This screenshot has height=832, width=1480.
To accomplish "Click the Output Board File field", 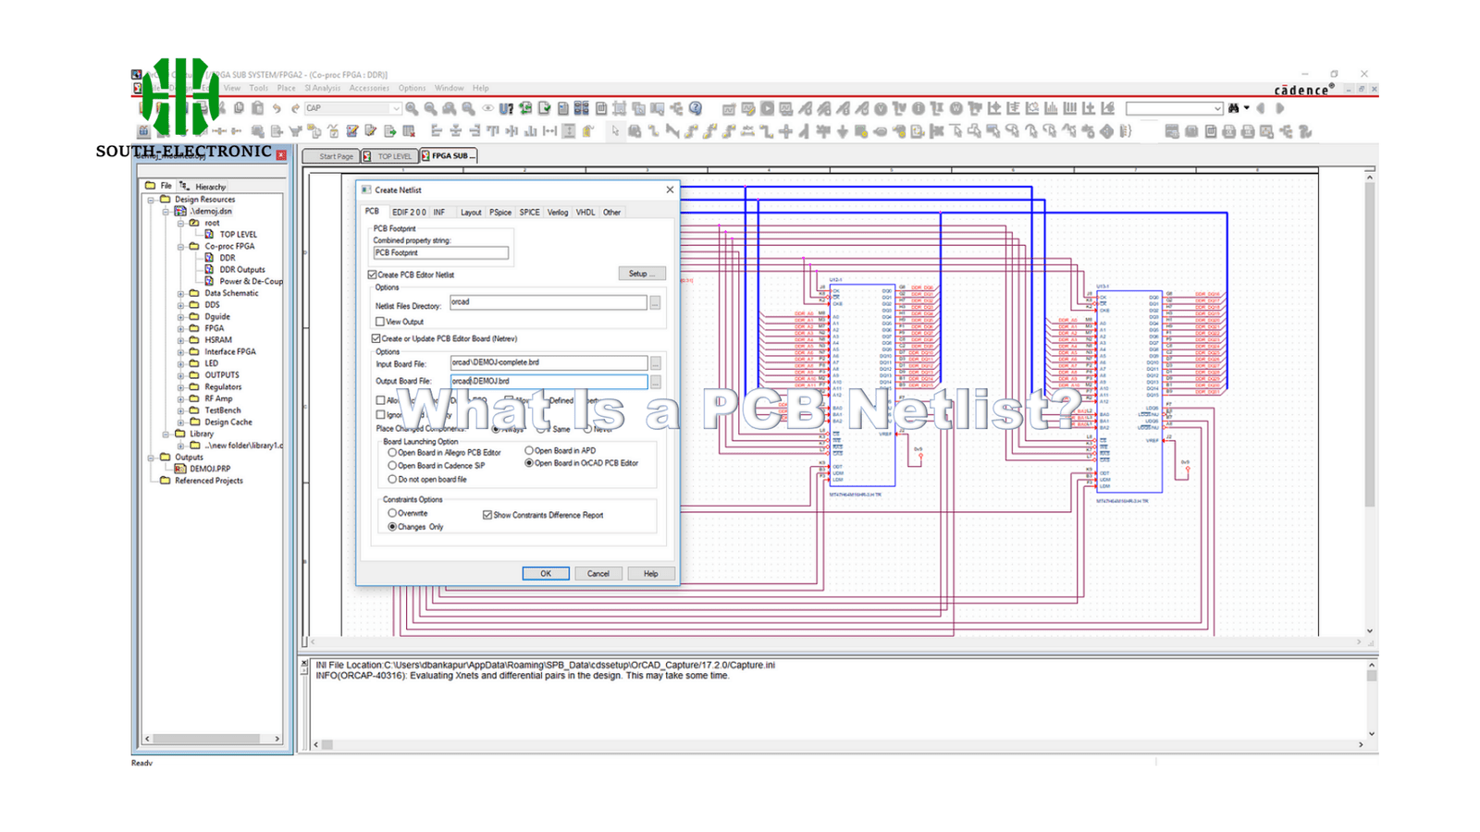I will tap(548, 381).
